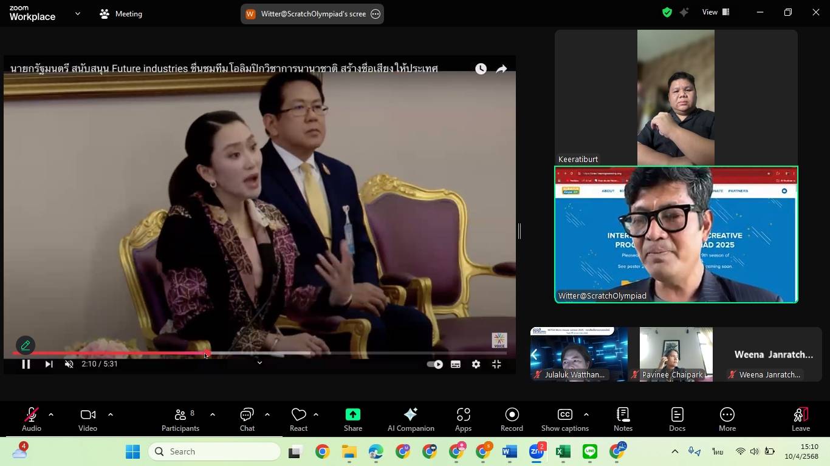Open the video player settings gear

click(476, 364)
